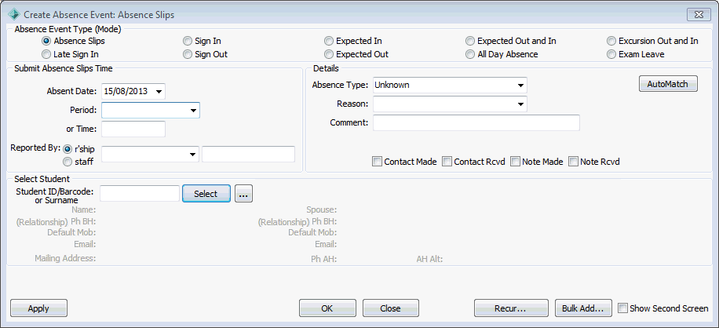Click the AutoMatch button
This screenshot has width=719, height=328.
[668, 84]
